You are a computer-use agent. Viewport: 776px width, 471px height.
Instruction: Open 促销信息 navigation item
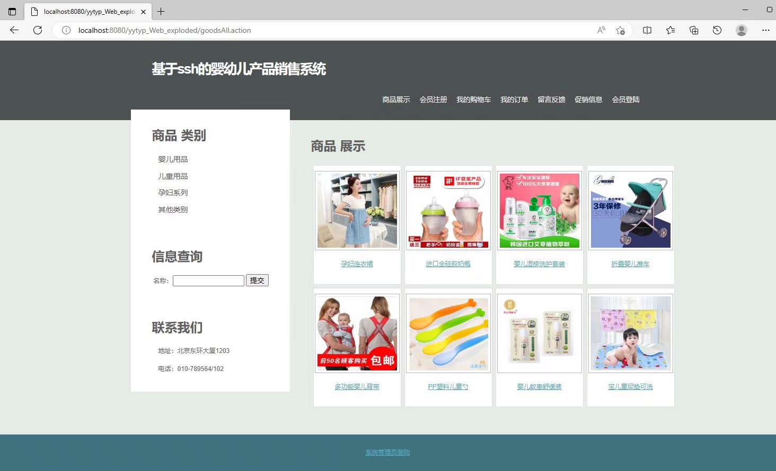(589, 99)
